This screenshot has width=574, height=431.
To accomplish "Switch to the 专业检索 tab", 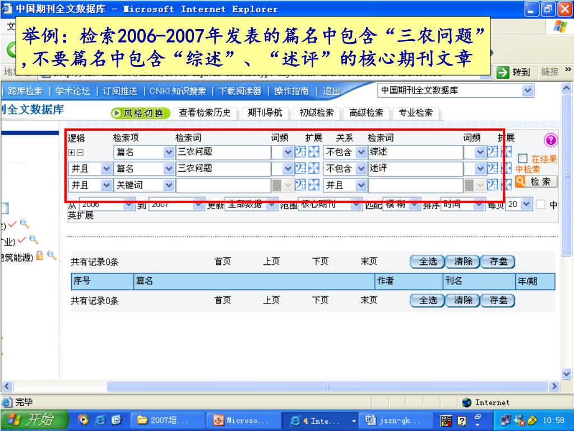I will point(415,113).
